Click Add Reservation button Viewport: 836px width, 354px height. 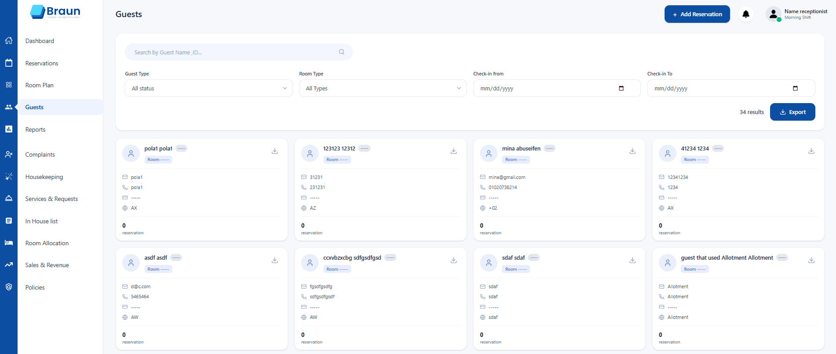(697, 14)
